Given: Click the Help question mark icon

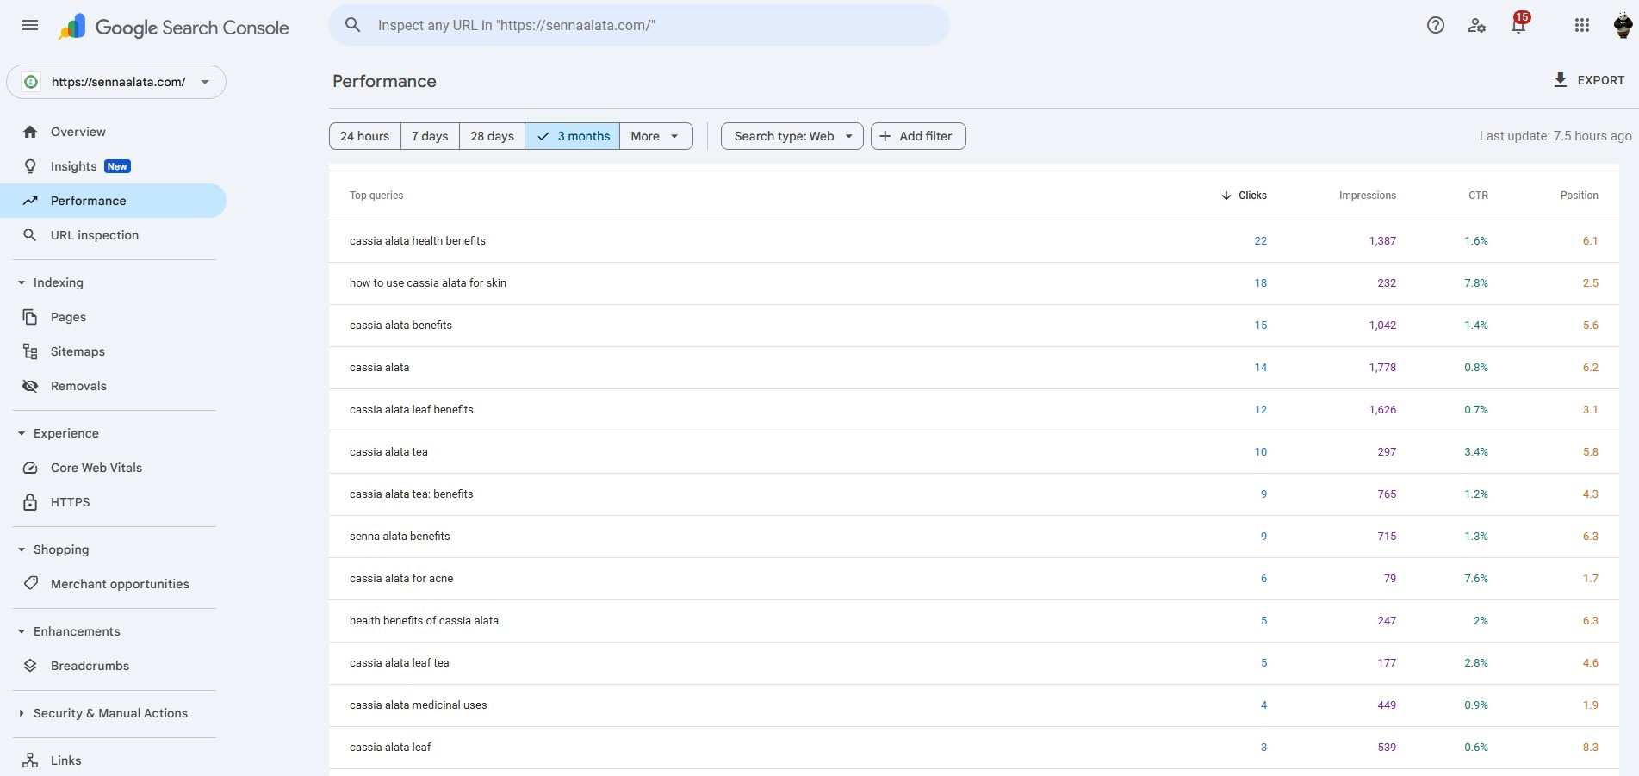Looking at the screenshot, I should tap(1435, 25).
